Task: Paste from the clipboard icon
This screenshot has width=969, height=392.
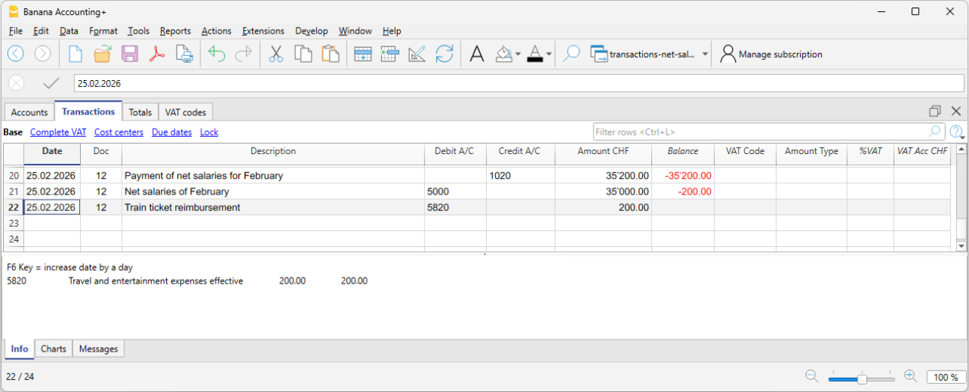Action: (330, 54)
